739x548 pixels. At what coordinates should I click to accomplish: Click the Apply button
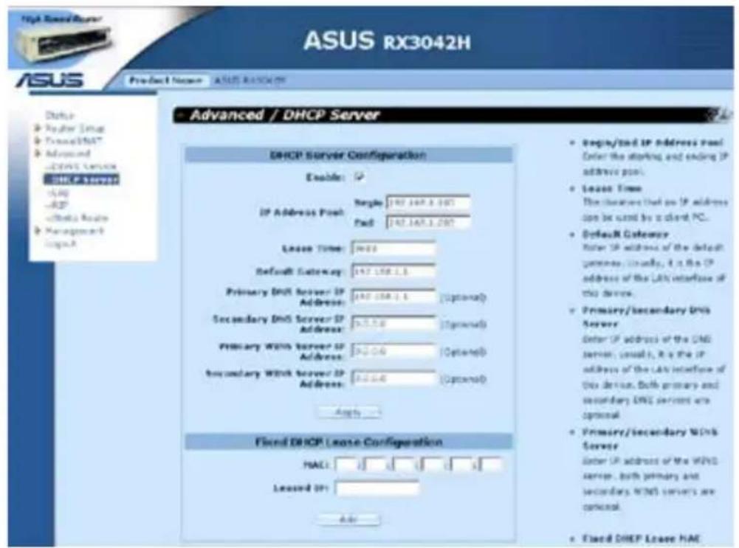click(349, 412)
